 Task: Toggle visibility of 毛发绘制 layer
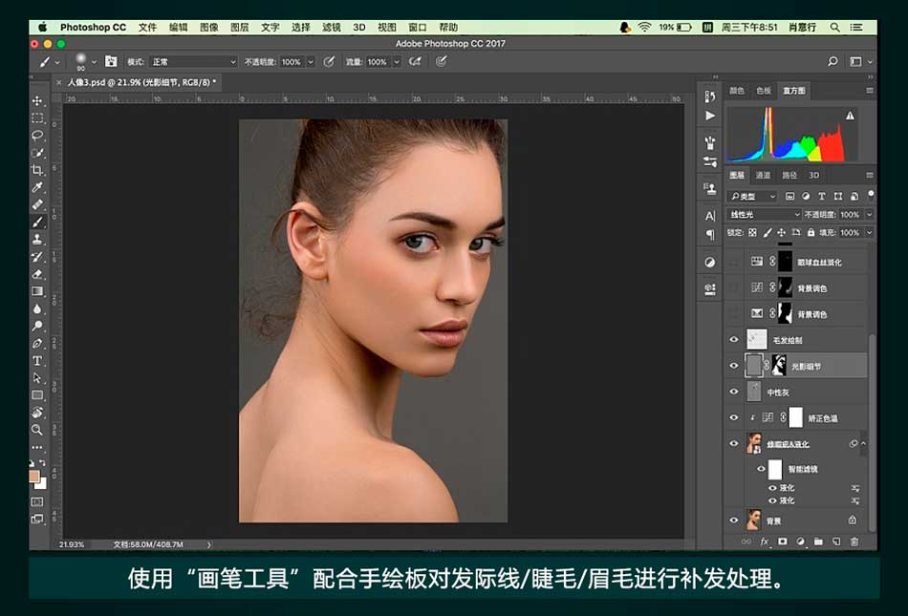(x=734, y=339)
